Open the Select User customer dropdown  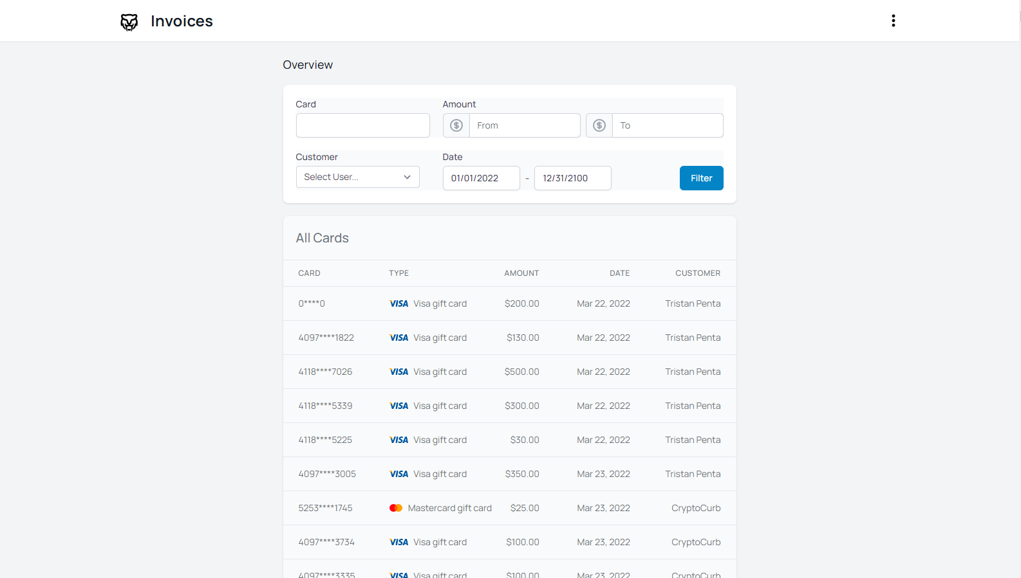click(358, 177)
